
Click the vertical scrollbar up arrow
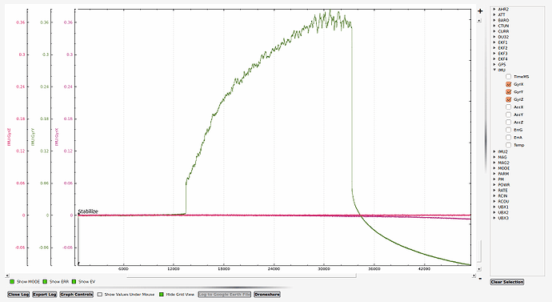coord(479,21)
